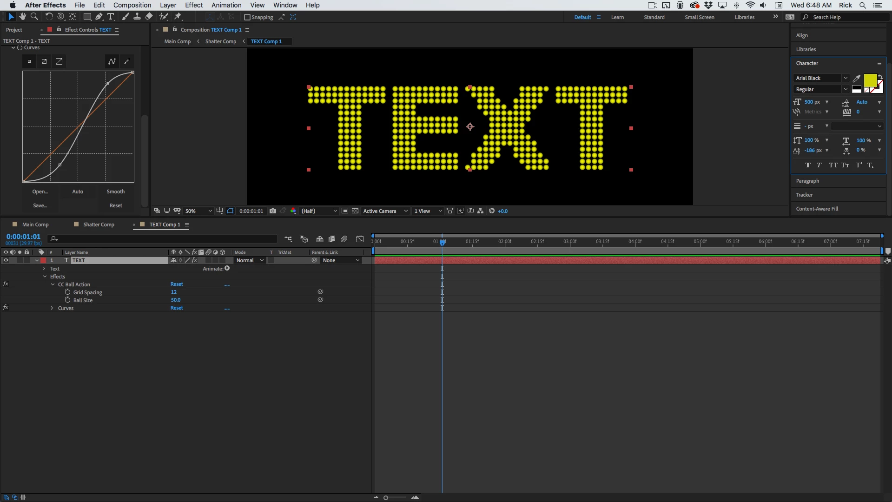
Task: Click Open... in Curves effect
Action: tap(40, 192)
